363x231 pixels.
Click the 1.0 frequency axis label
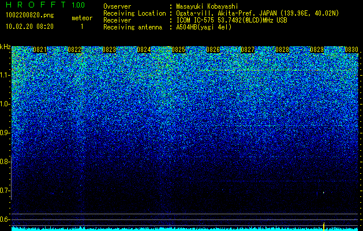pos(5,104)
